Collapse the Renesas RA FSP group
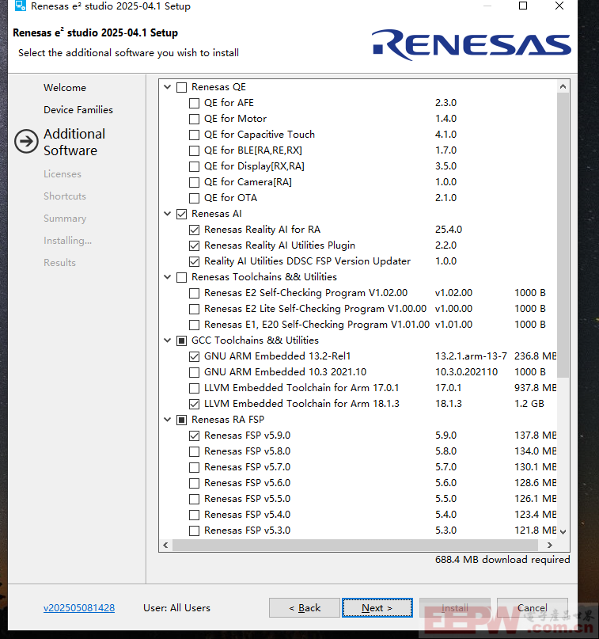Image resolution: width=599 pixels, height=639 pixels. click(167, 420)
